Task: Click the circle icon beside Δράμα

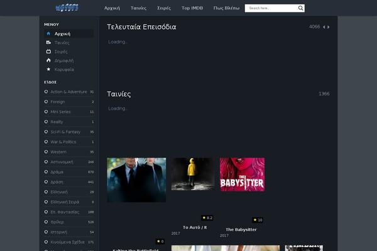Action: [x=46, y=172]
